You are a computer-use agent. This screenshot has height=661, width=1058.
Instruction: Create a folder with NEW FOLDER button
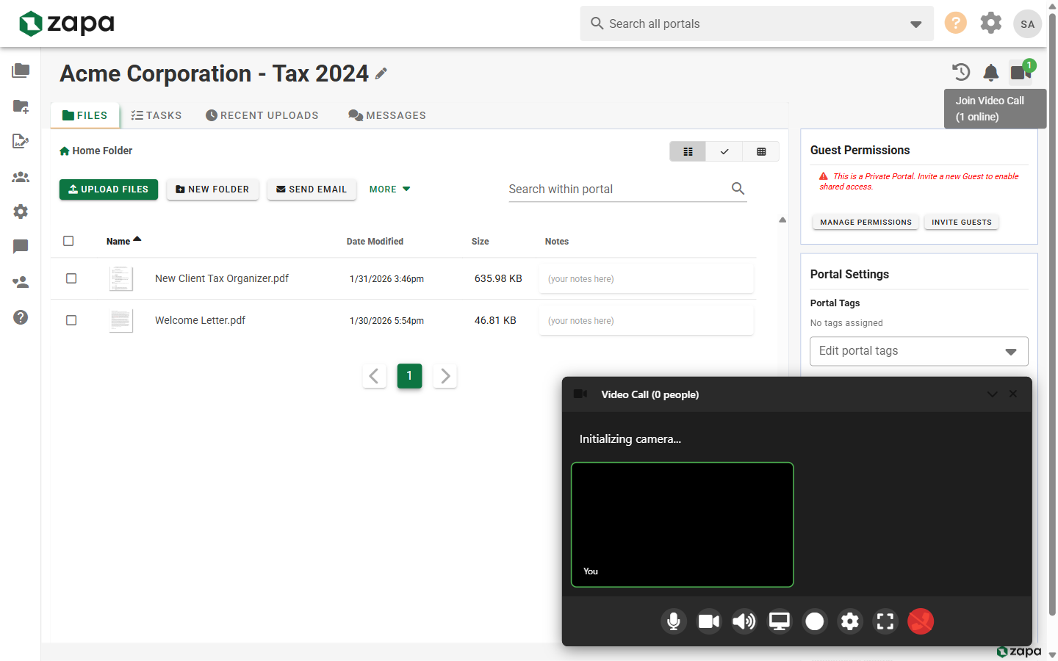click(212, 189)
